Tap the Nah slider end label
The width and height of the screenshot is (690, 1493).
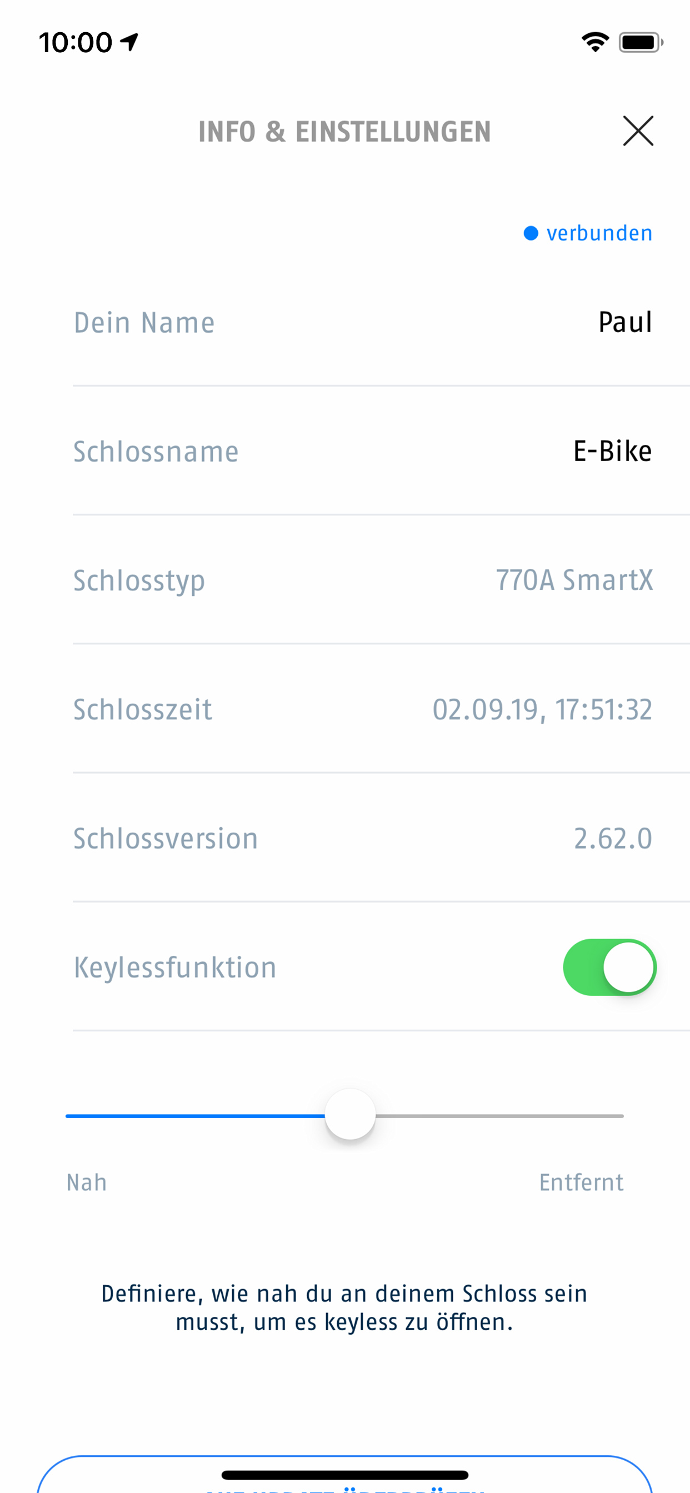(x=87, y=1183)
